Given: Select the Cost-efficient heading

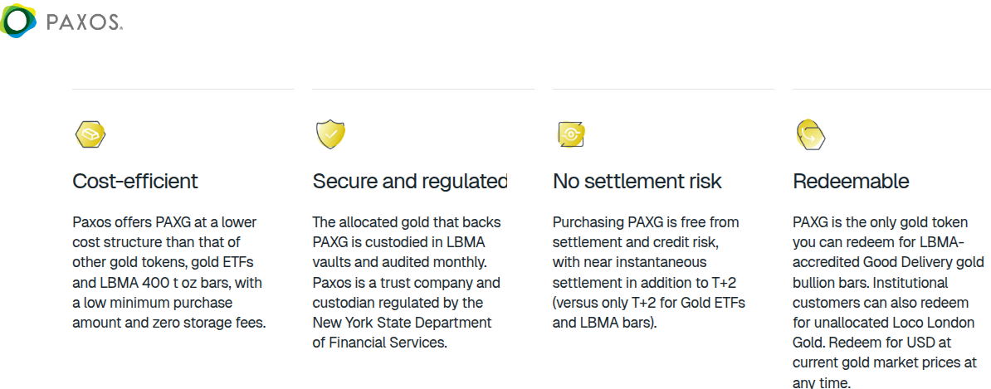Looking at the screenshot, I should tap(135, 182).
